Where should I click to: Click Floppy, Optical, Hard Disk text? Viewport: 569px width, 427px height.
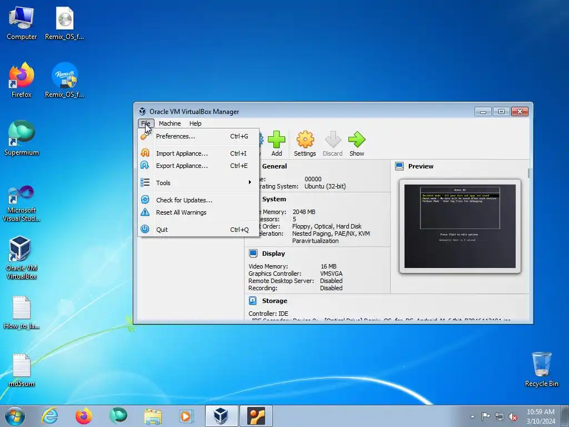pos(327,226)
